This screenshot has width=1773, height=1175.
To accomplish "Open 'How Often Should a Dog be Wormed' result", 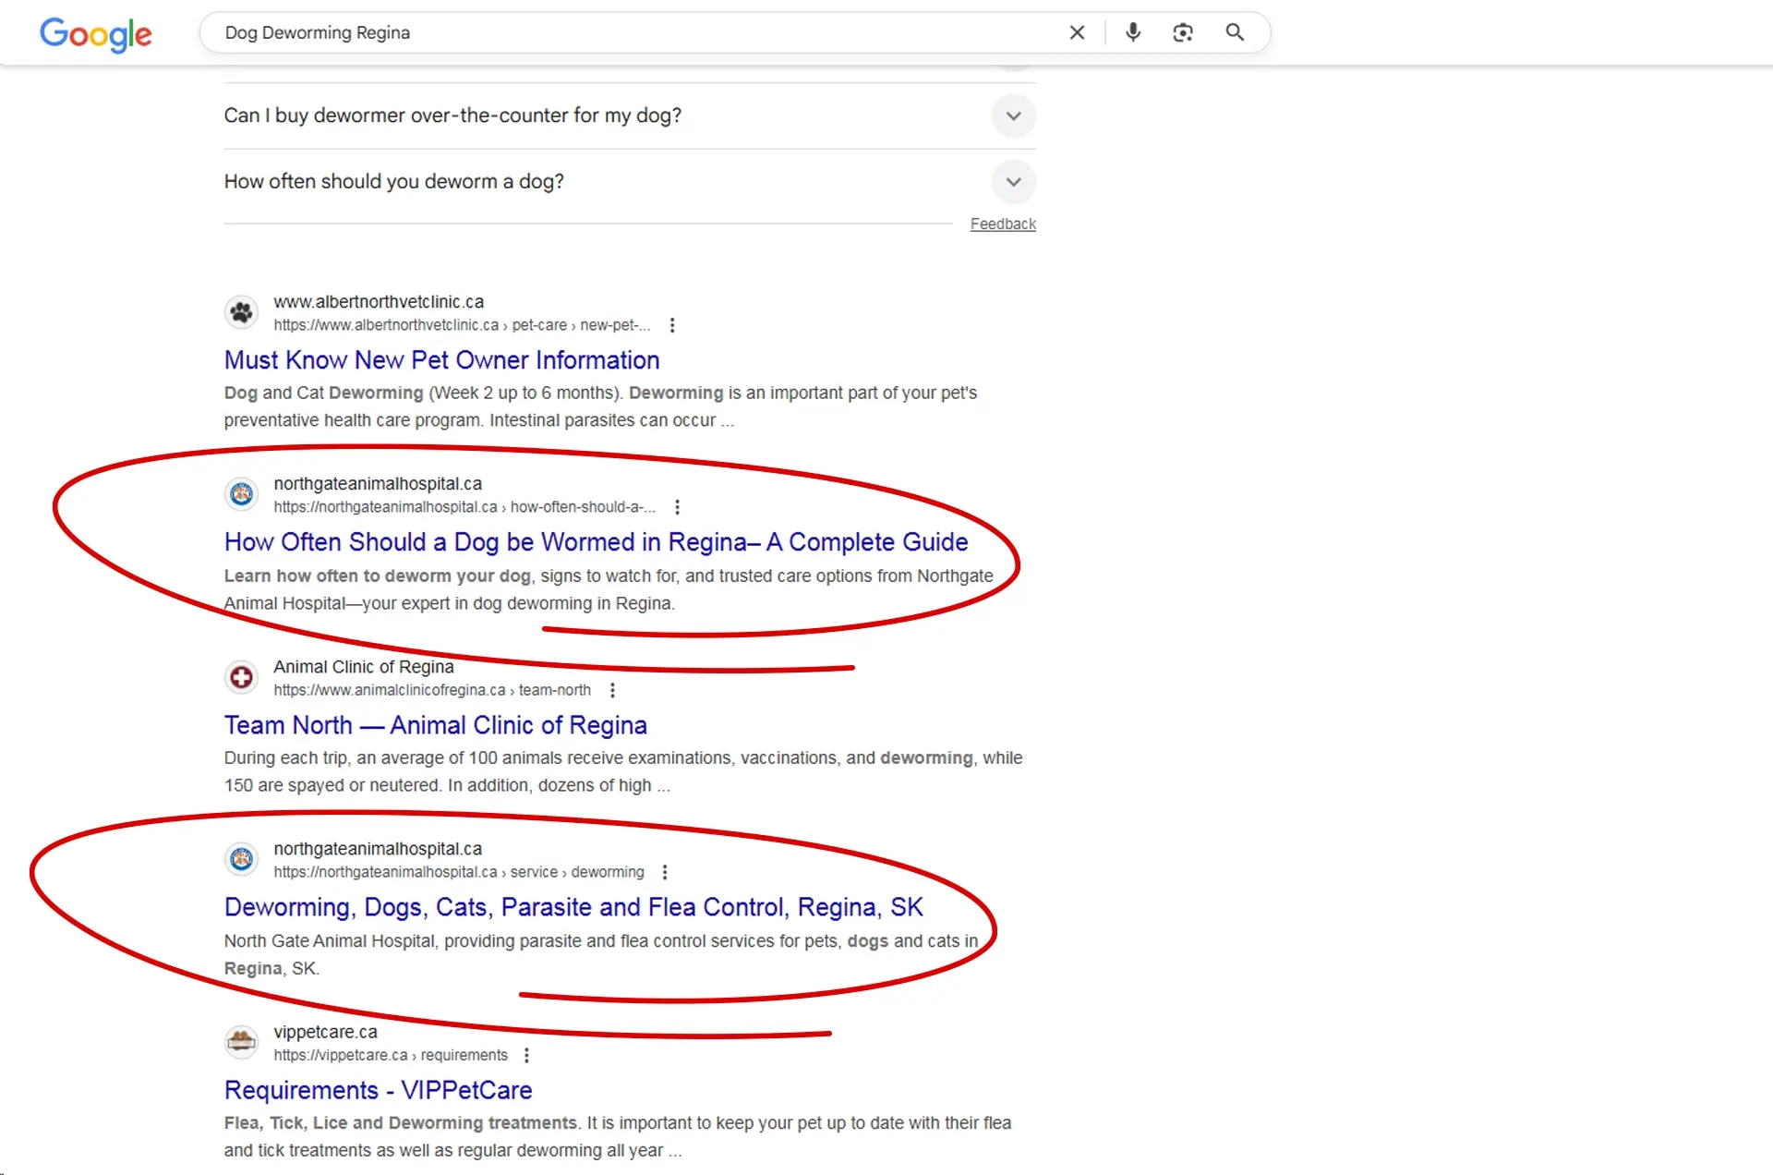I will [x=597, y=542].
